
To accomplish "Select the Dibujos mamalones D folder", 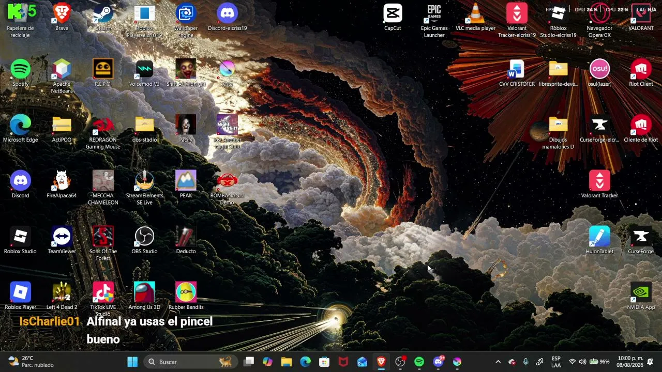I will click(558, 132).
